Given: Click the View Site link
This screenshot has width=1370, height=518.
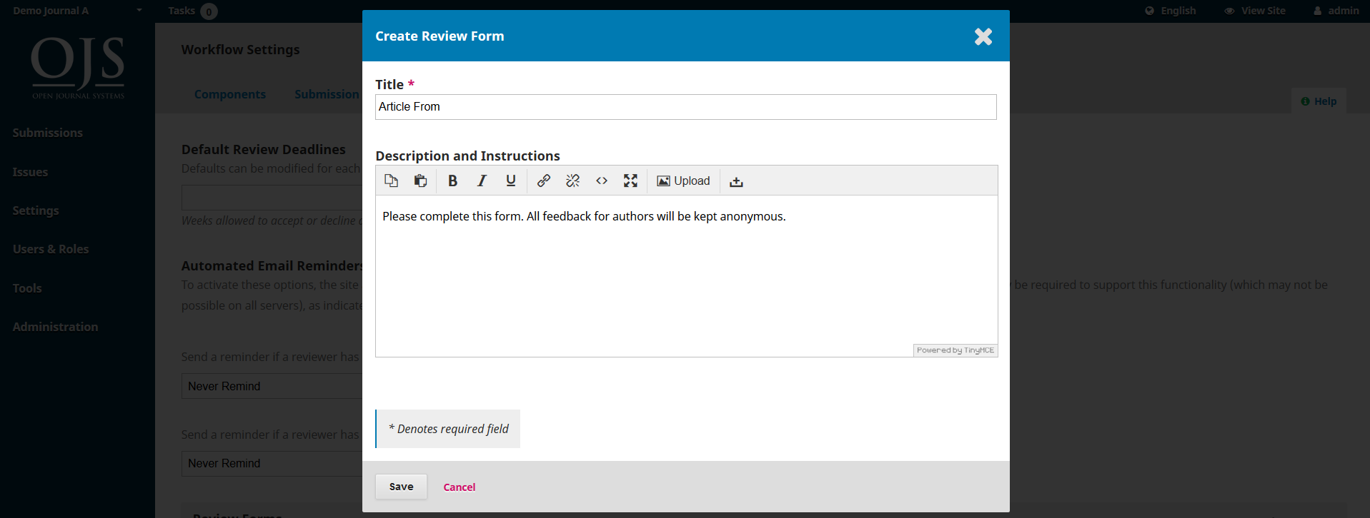Looking at the screenshot, I should click(x=1255, y=11).
